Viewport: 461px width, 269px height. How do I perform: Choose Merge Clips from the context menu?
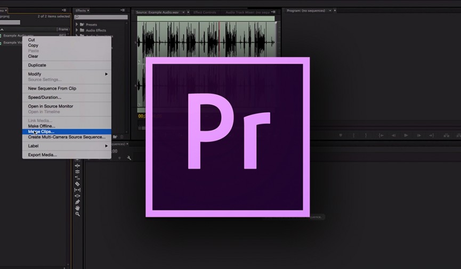tap(67, 132)
